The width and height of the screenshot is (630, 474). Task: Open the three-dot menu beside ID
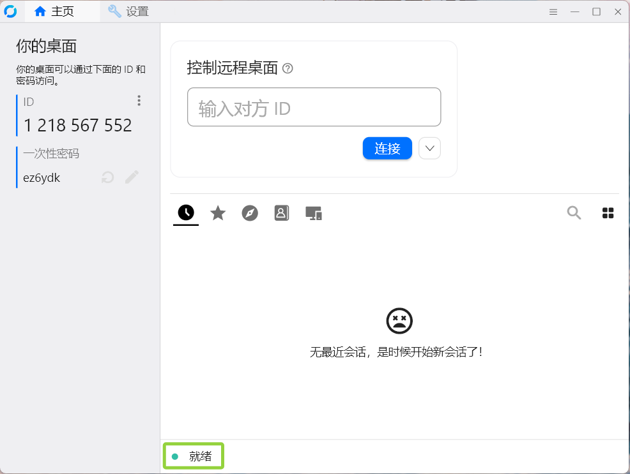[x=139, y=101]
